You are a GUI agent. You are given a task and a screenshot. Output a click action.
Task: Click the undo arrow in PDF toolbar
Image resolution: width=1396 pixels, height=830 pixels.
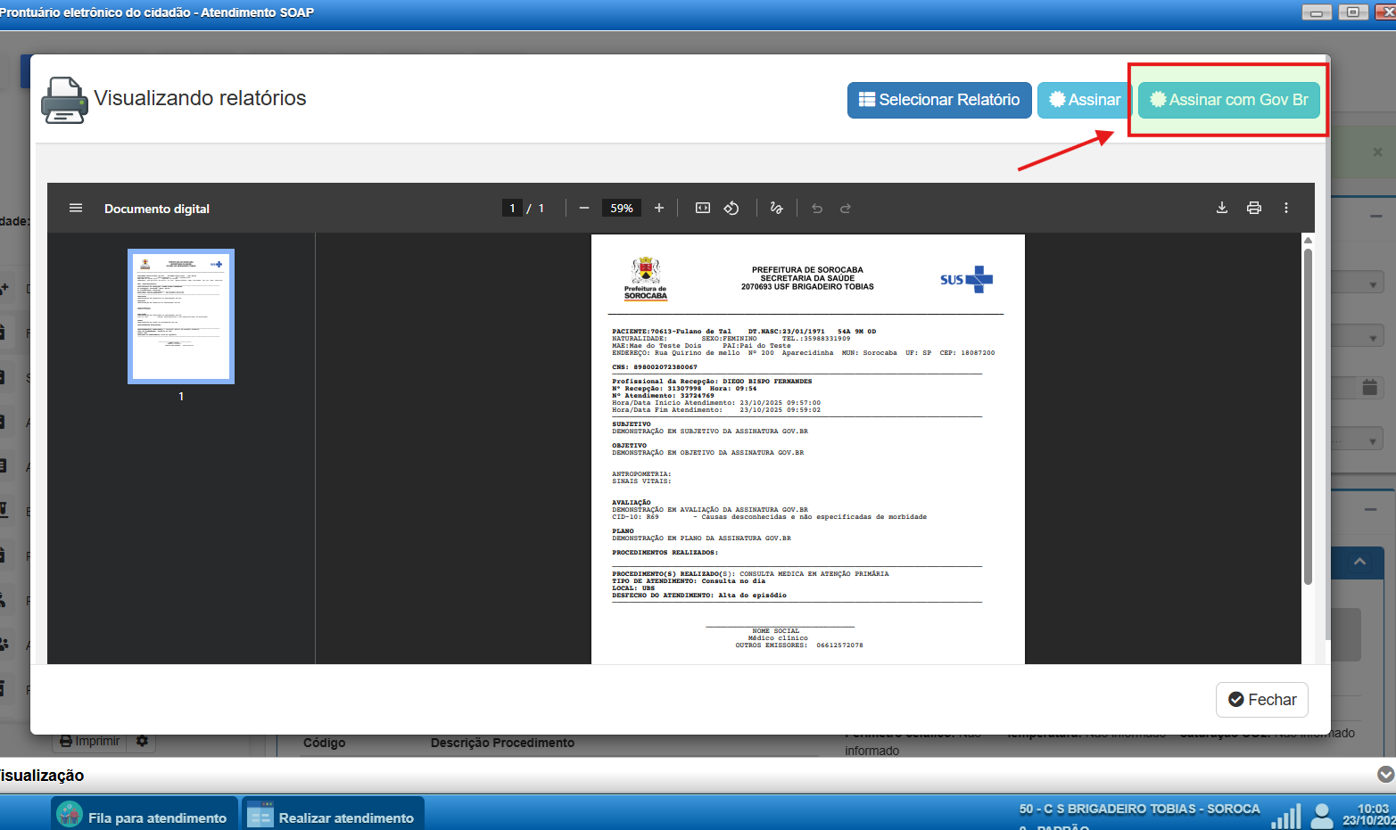click(817, 209)
